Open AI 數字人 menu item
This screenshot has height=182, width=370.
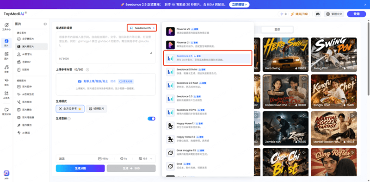tap(31, 54)
